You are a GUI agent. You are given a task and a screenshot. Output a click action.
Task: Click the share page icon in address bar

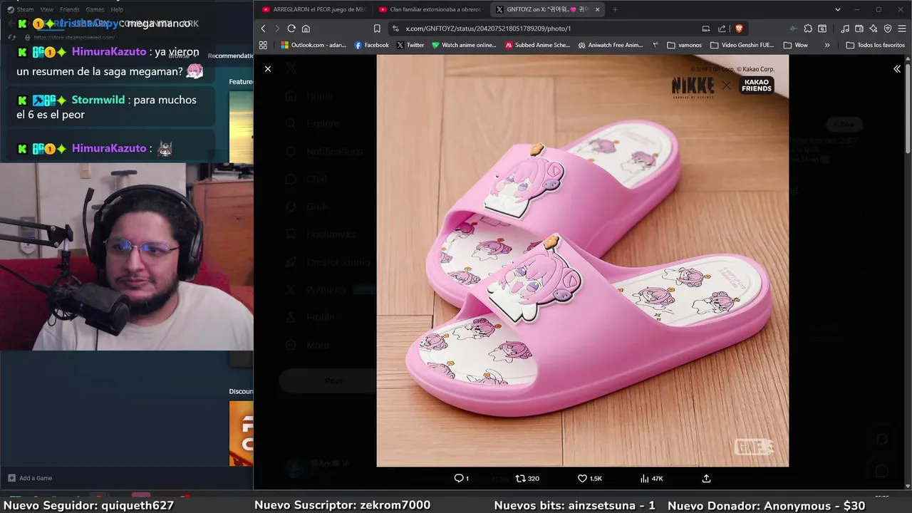click(722, 28)
